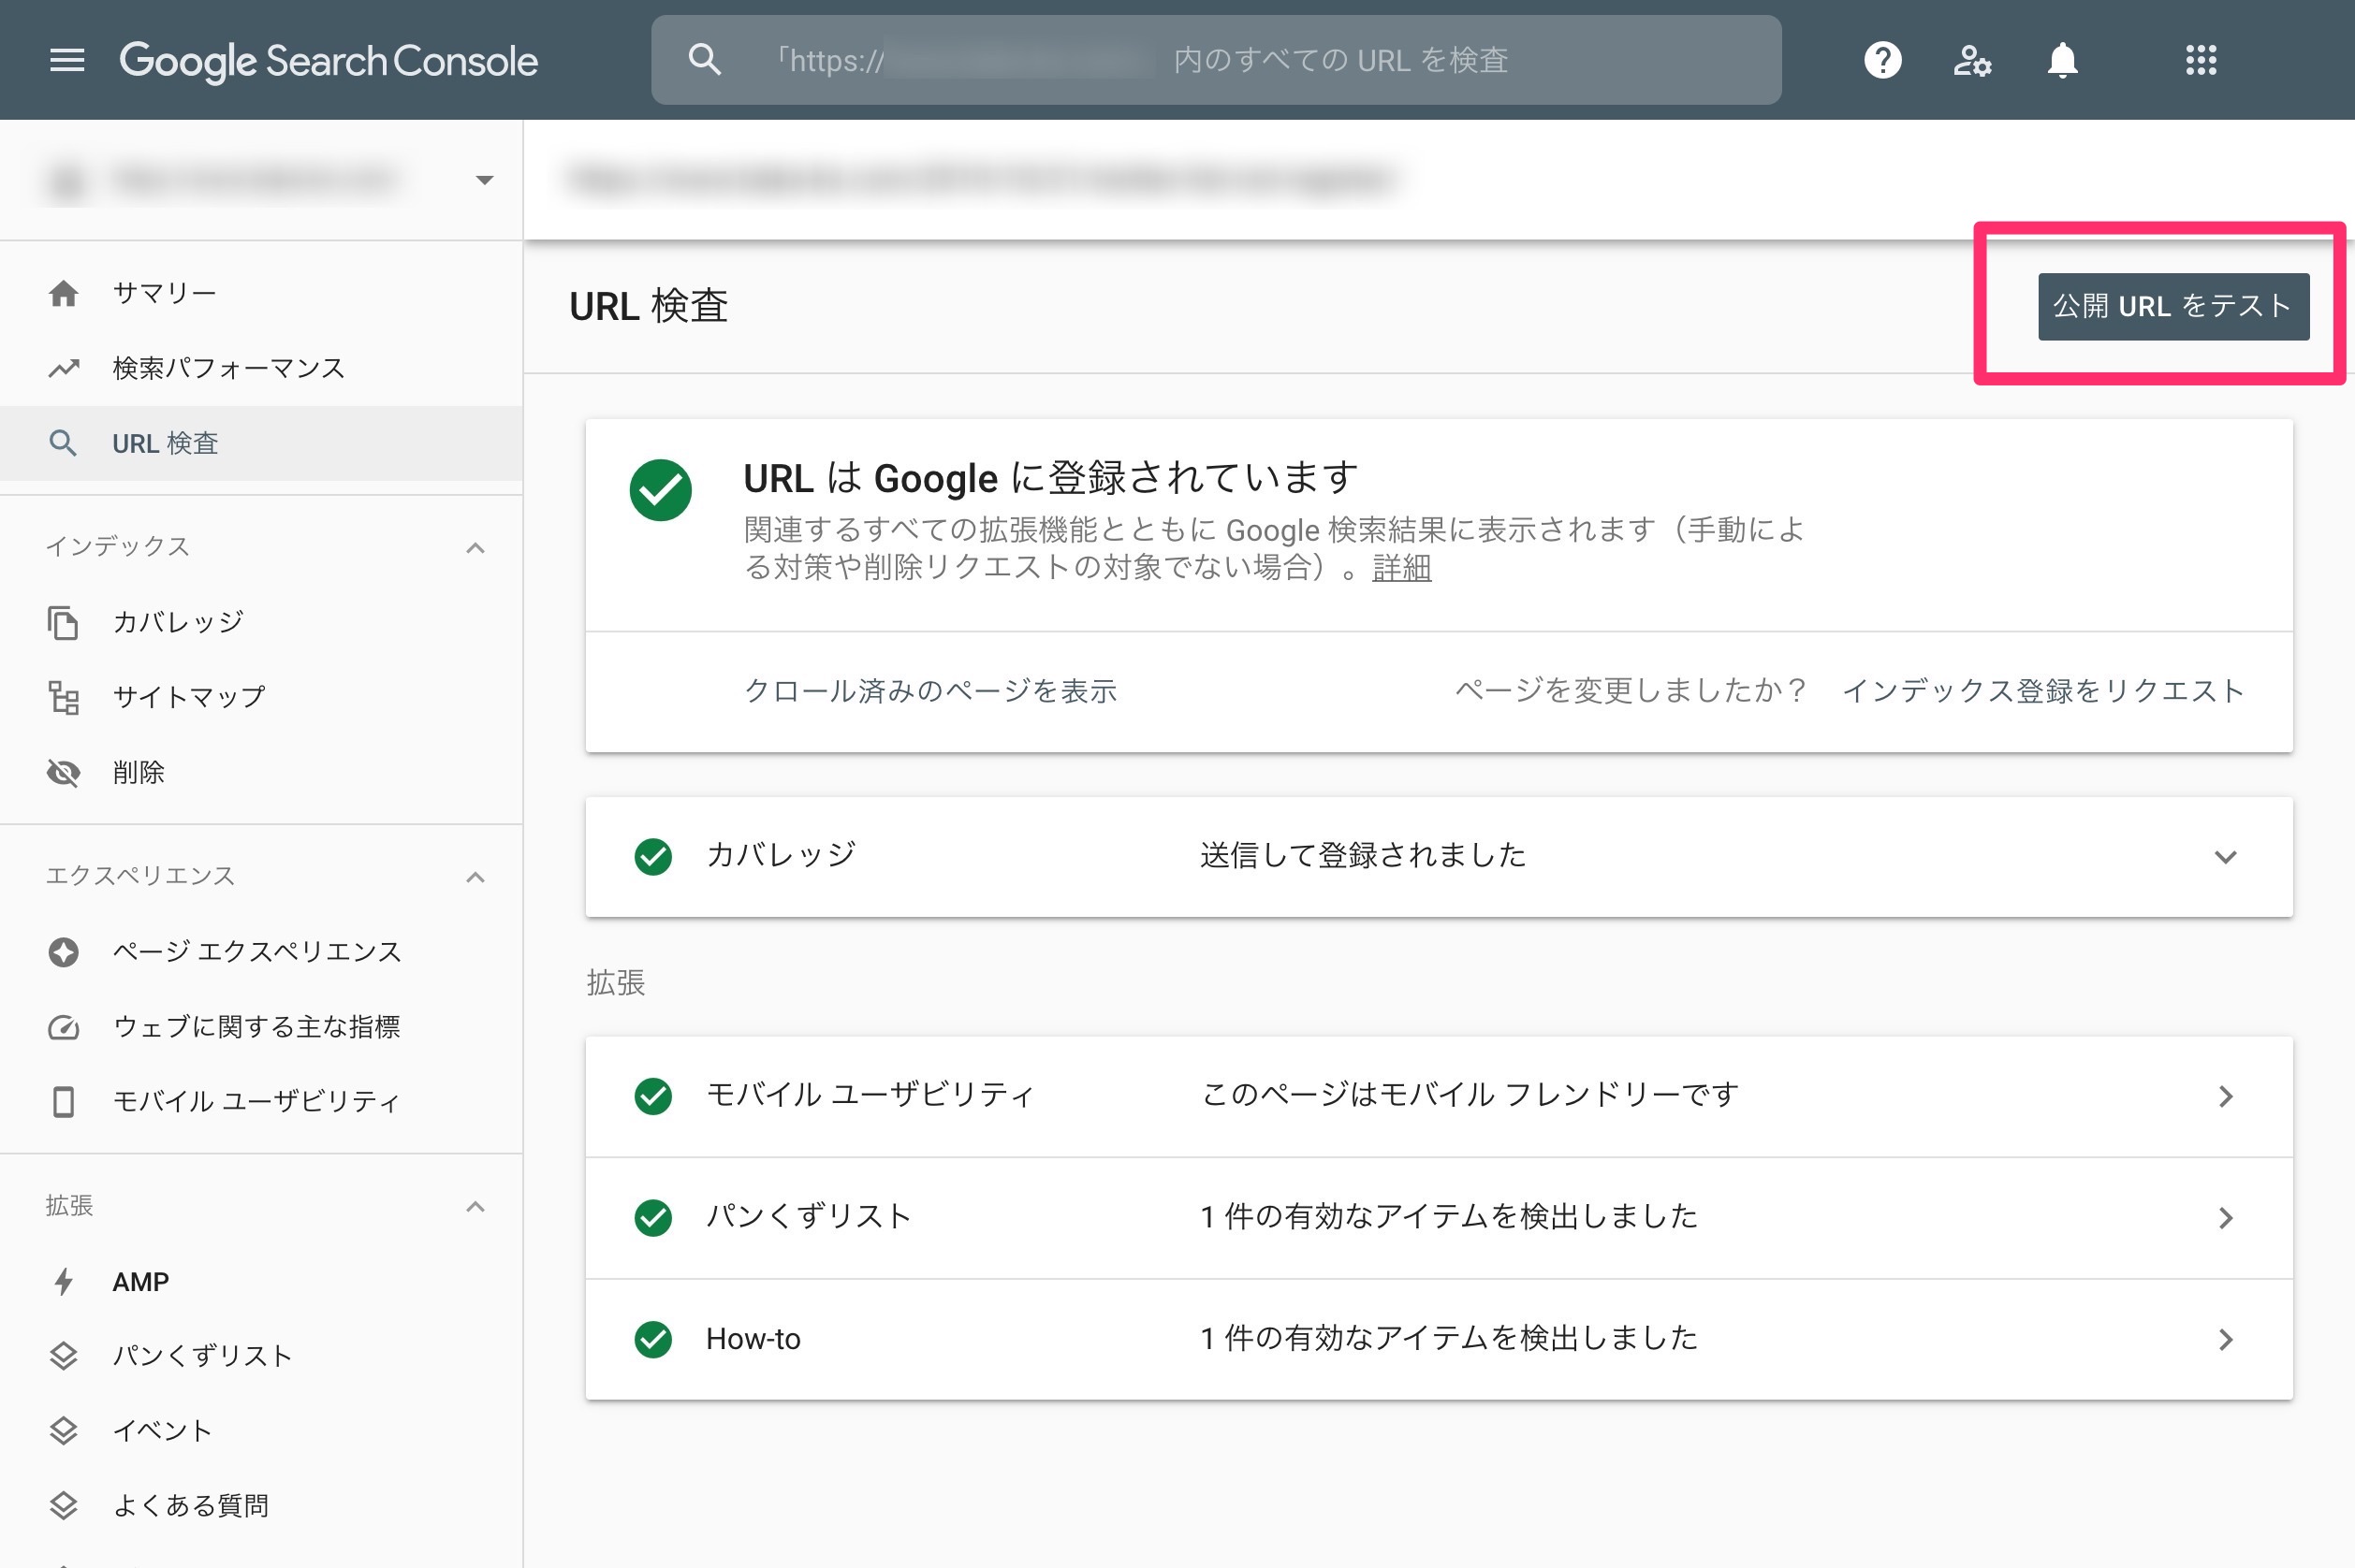The height and width of the screenshot is (1568, 2355).
Task: Click the layers icon beside よくある質問
Action: tap(63, 1505)
